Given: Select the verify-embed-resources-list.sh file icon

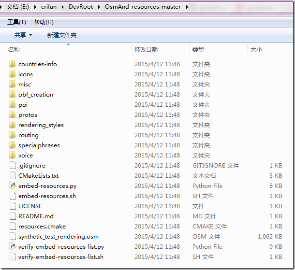Looking at the screenshot, I should pos(13,256).
